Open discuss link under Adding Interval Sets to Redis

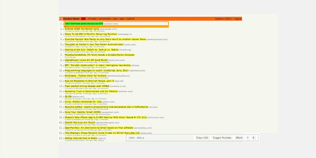click(101, 141)
